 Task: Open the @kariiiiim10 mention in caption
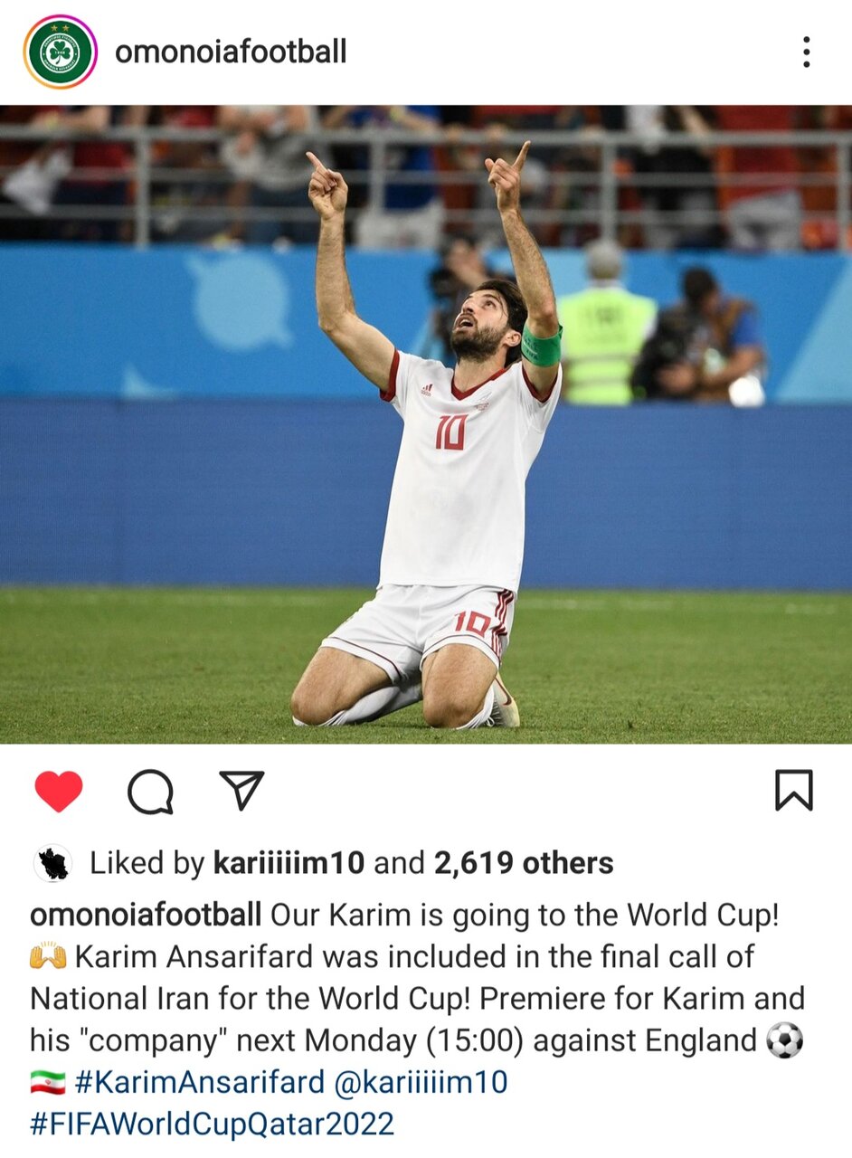(x=421, y=1082)
